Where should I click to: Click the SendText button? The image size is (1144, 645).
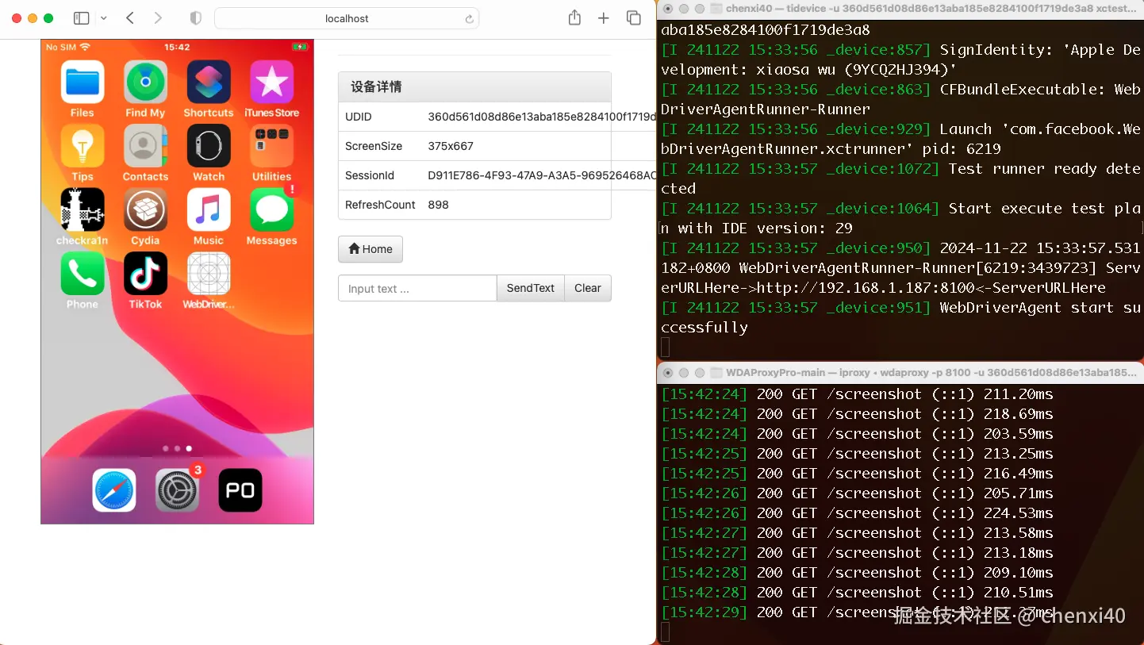pyautogui.click(x=531, y=288)
